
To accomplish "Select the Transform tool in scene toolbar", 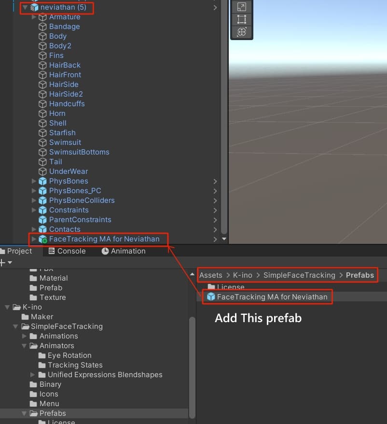I will (242, 32).
